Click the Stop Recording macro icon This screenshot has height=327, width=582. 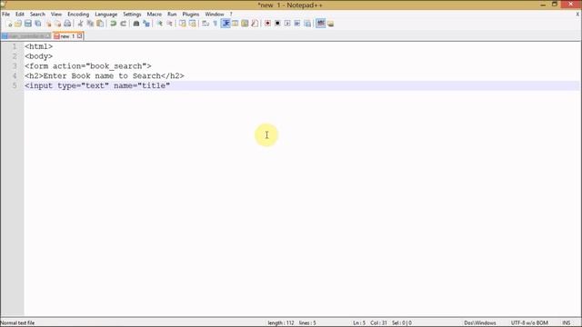click(x=277, y=24)
